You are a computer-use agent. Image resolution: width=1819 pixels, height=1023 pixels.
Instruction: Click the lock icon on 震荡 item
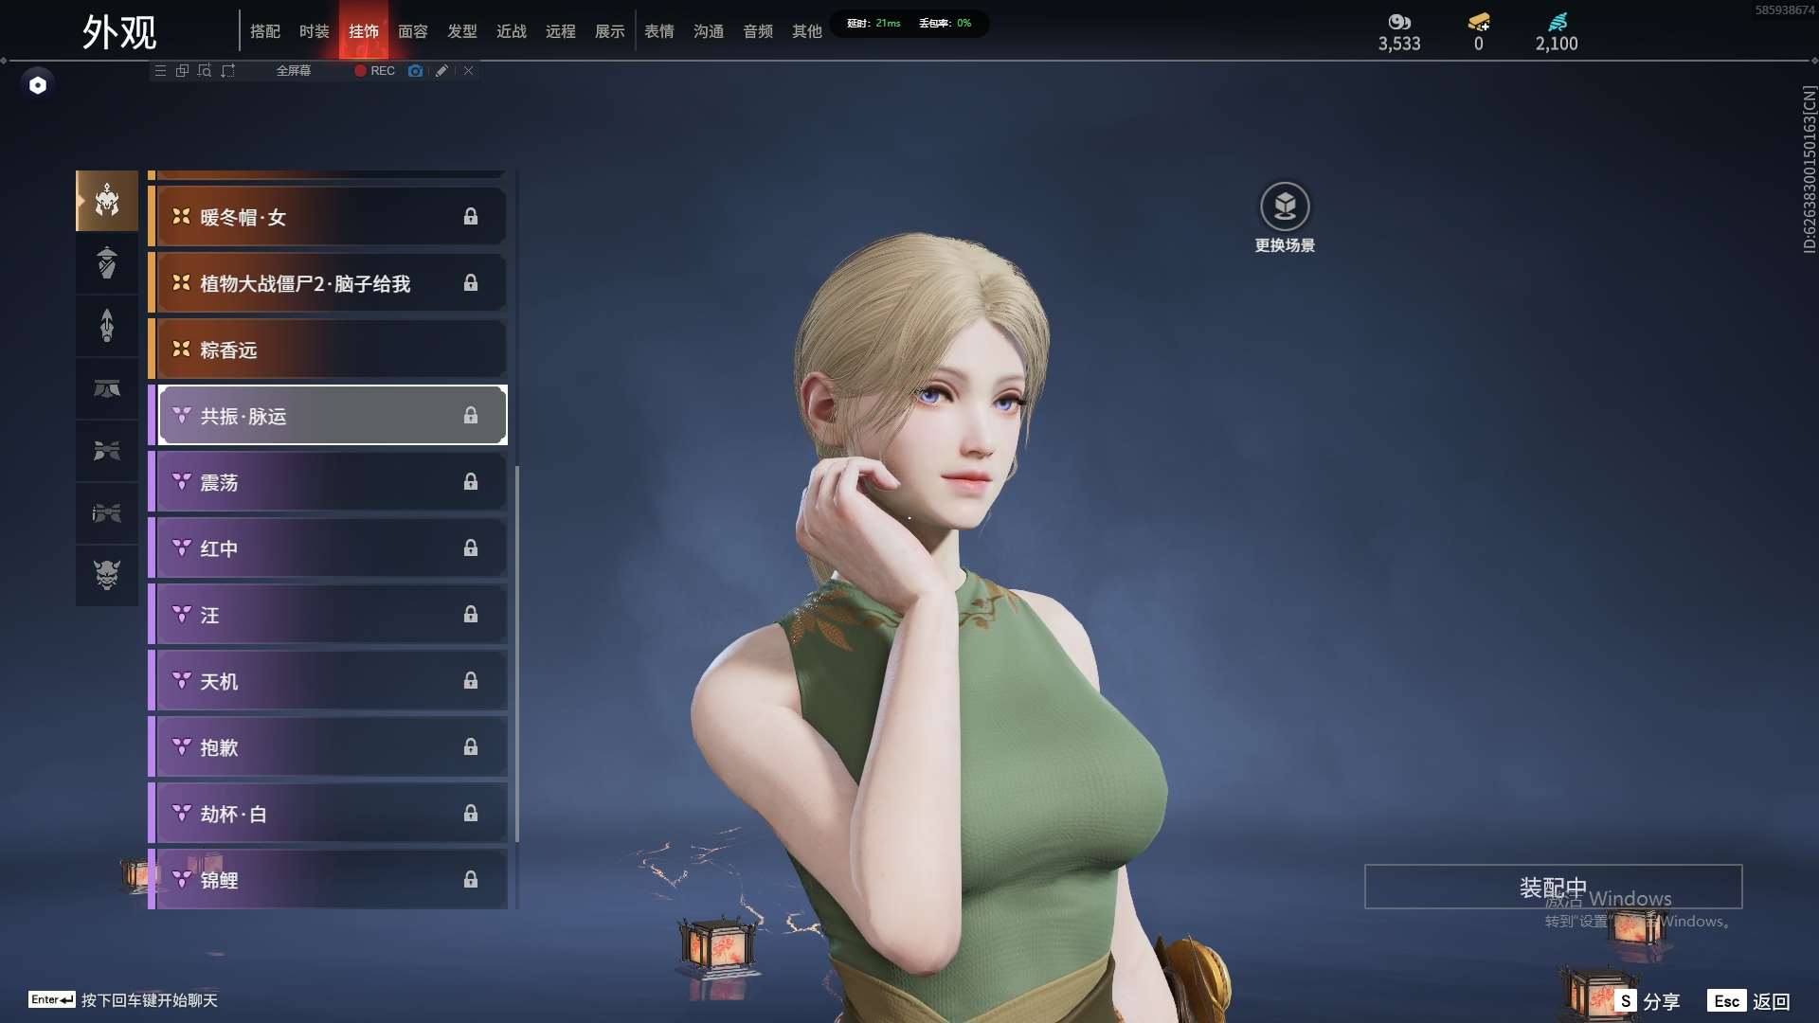pos(471,482)
